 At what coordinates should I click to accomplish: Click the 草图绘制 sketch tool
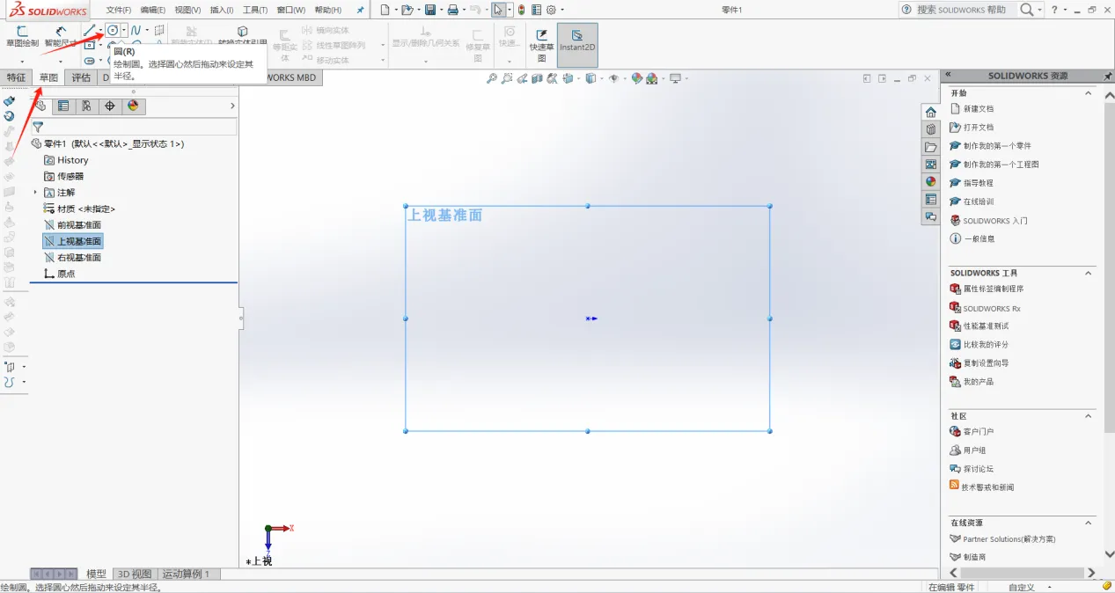[x=22, y=36]
